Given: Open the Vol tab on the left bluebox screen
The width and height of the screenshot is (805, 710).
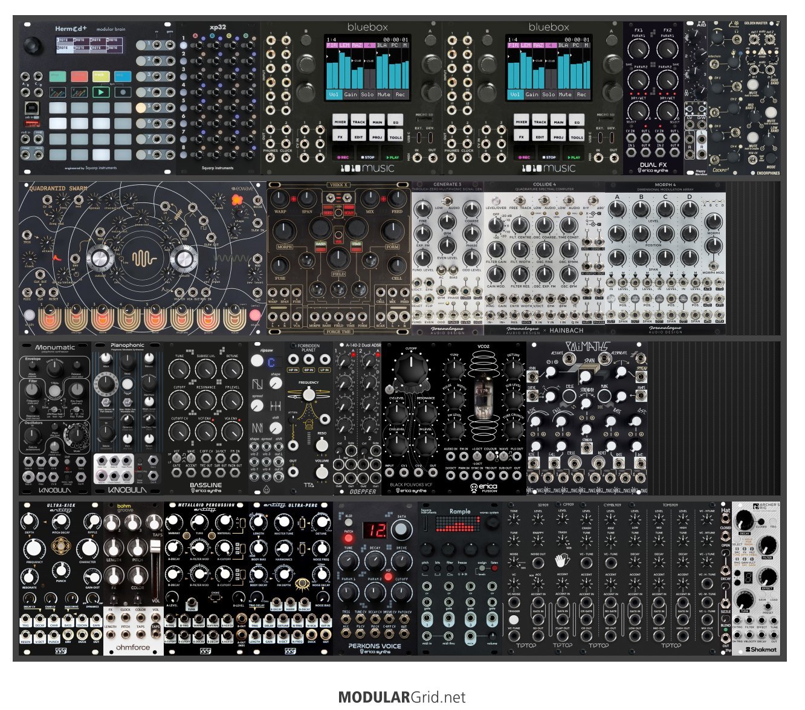Looking at the screenshot, I should (334, 94).
